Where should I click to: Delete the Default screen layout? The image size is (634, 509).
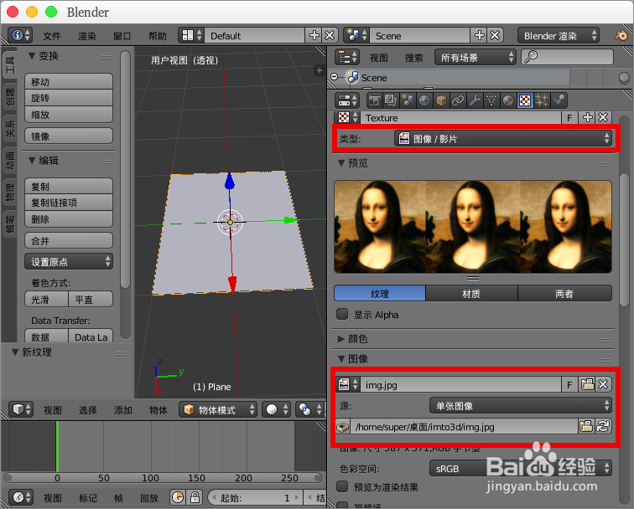(330, 35)
